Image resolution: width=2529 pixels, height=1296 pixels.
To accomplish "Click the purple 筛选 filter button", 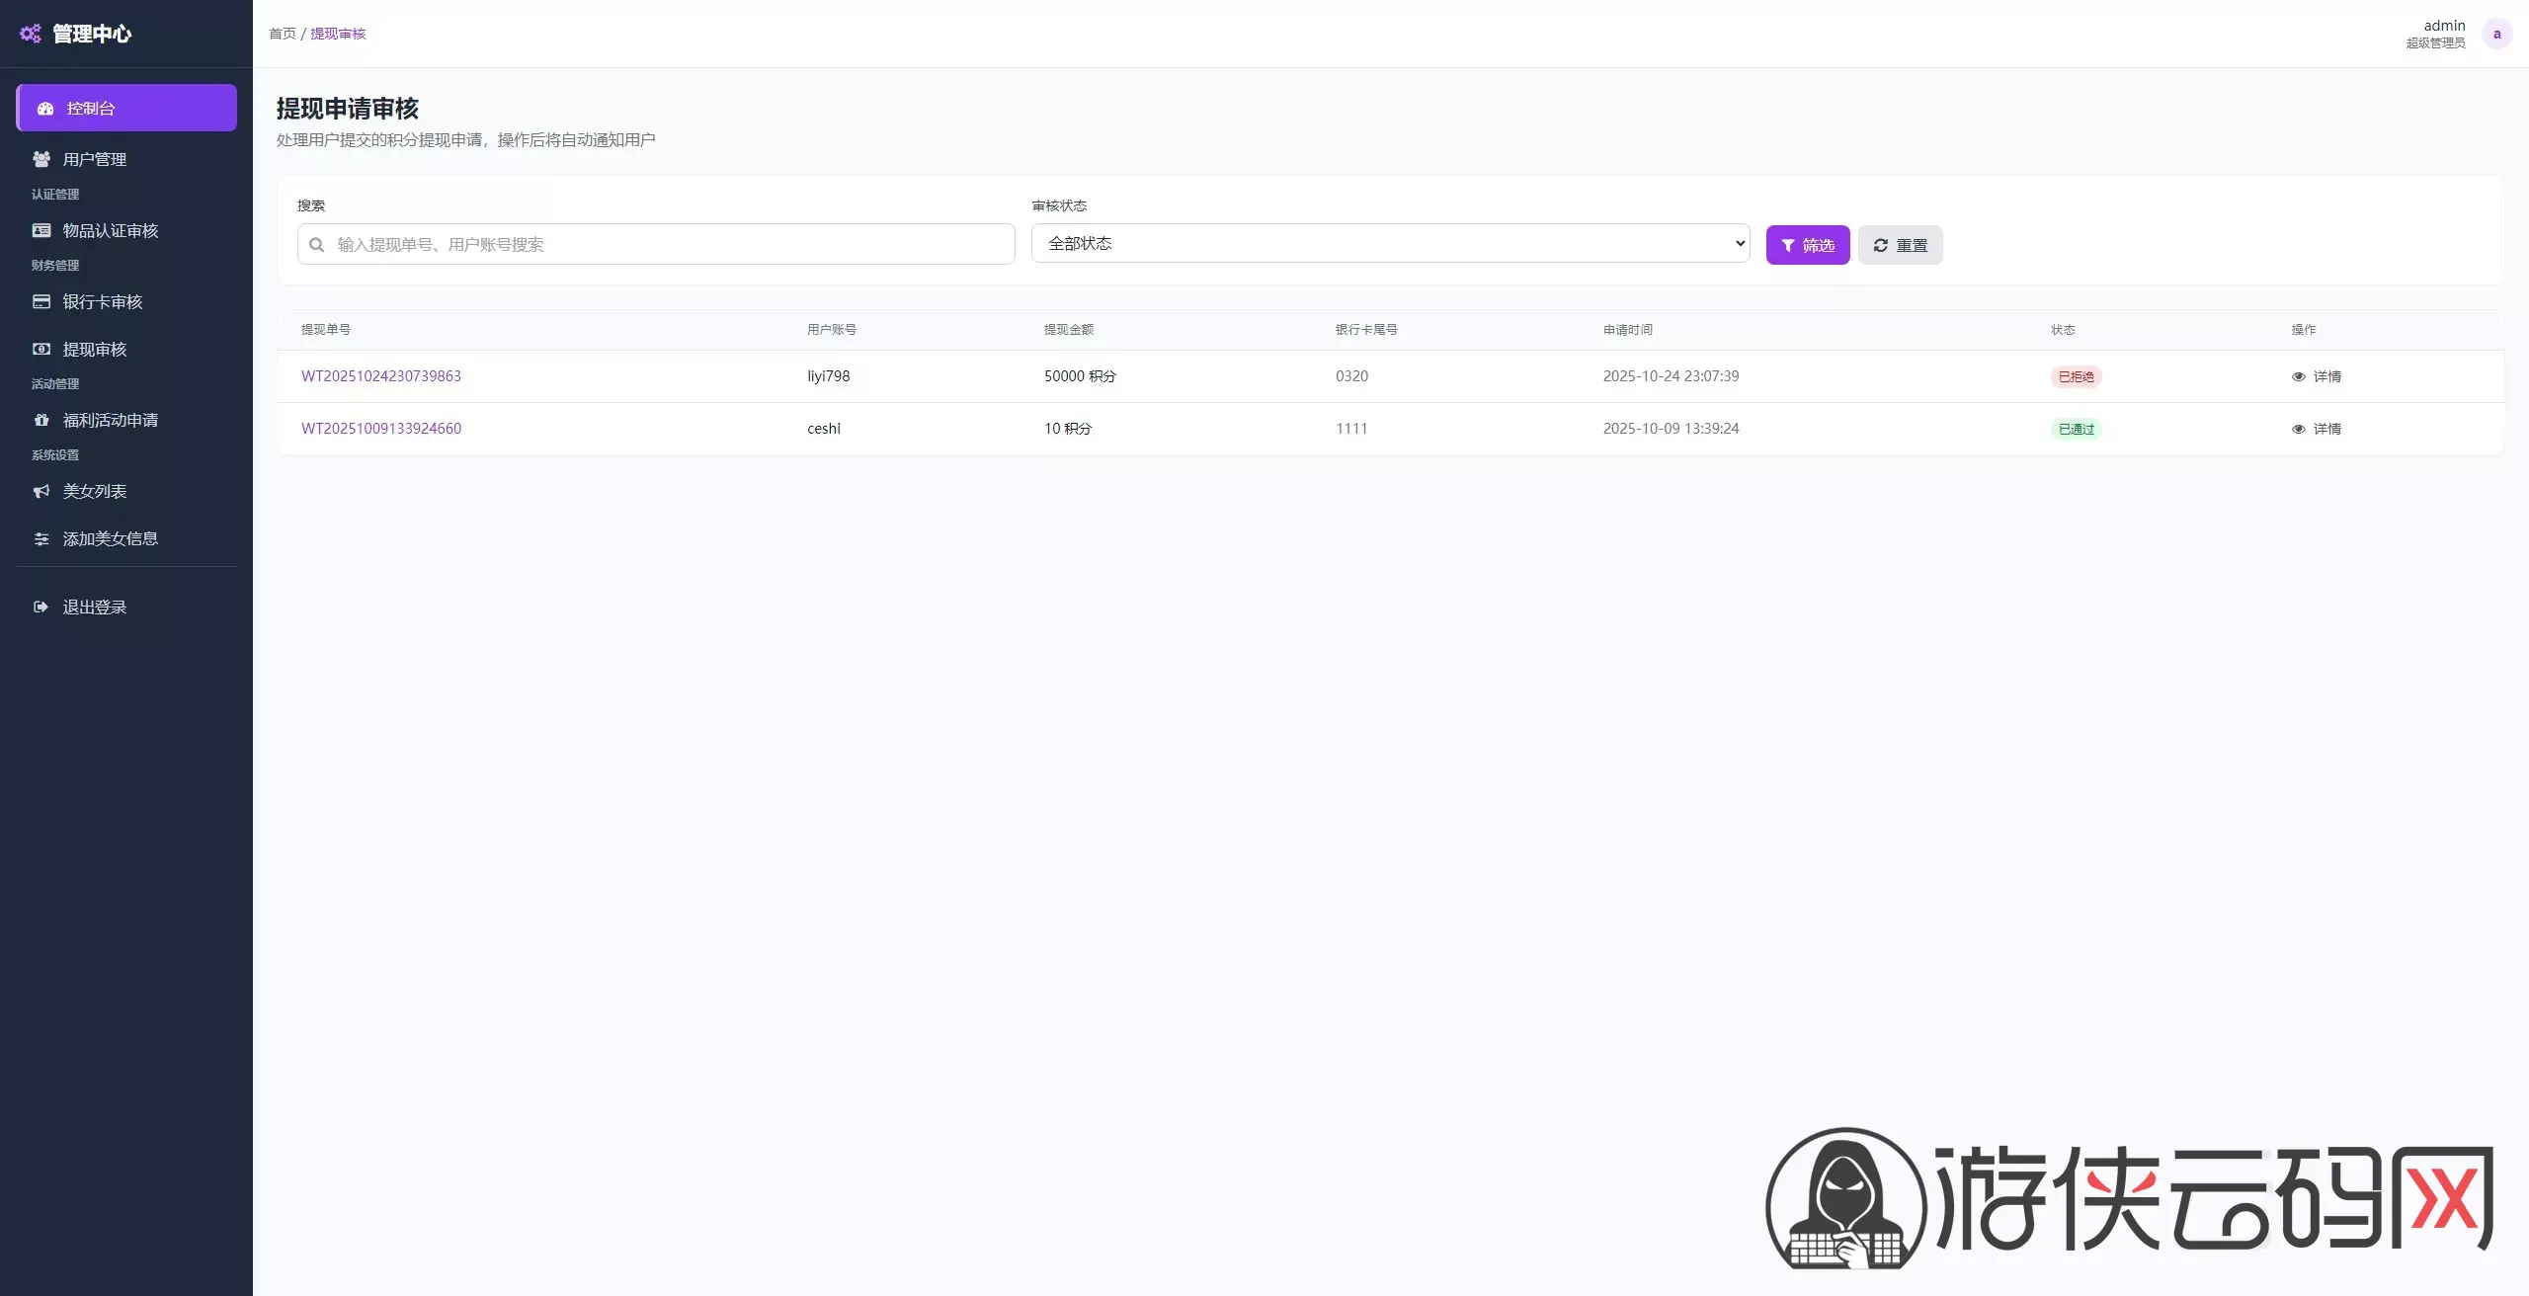I will click(1807, 245).
